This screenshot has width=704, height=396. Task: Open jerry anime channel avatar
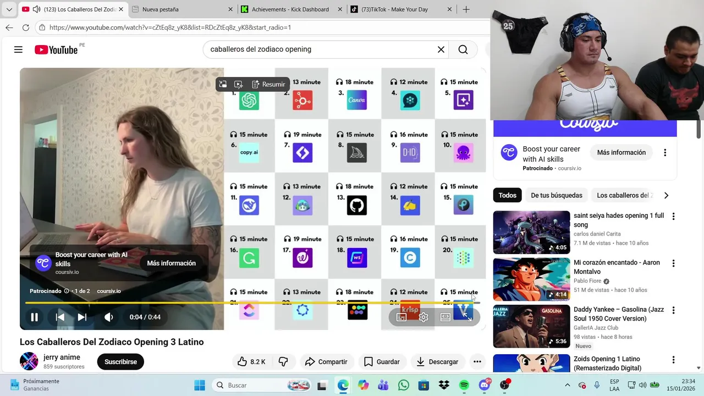click(x=29, y=361)
